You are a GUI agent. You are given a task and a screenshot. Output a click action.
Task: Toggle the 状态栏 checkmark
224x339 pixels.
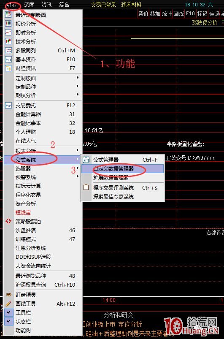pyautogui.click(x=8, y=321)
